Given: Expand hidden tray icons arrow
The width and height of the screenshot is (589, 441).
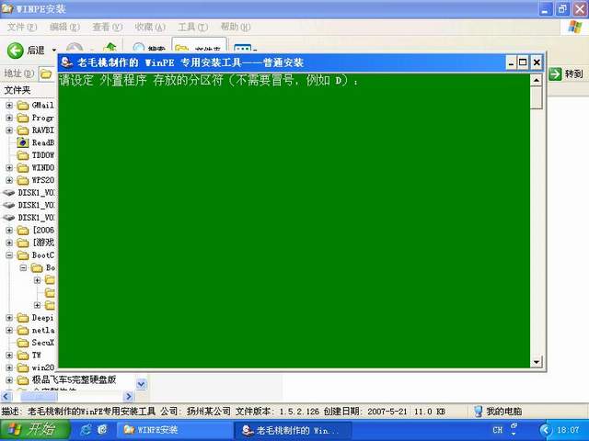Looking at the screenshot, I should (546, 430).
